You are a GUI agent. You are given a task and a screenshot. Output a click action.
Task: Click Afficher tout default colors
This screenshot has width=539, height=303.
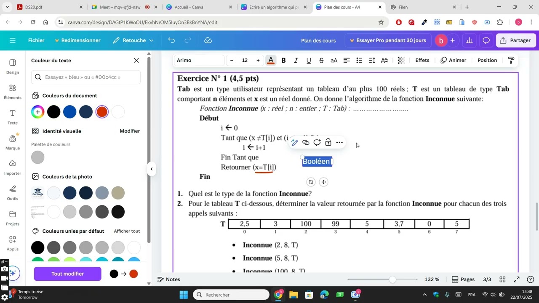(x=127, y=231)
